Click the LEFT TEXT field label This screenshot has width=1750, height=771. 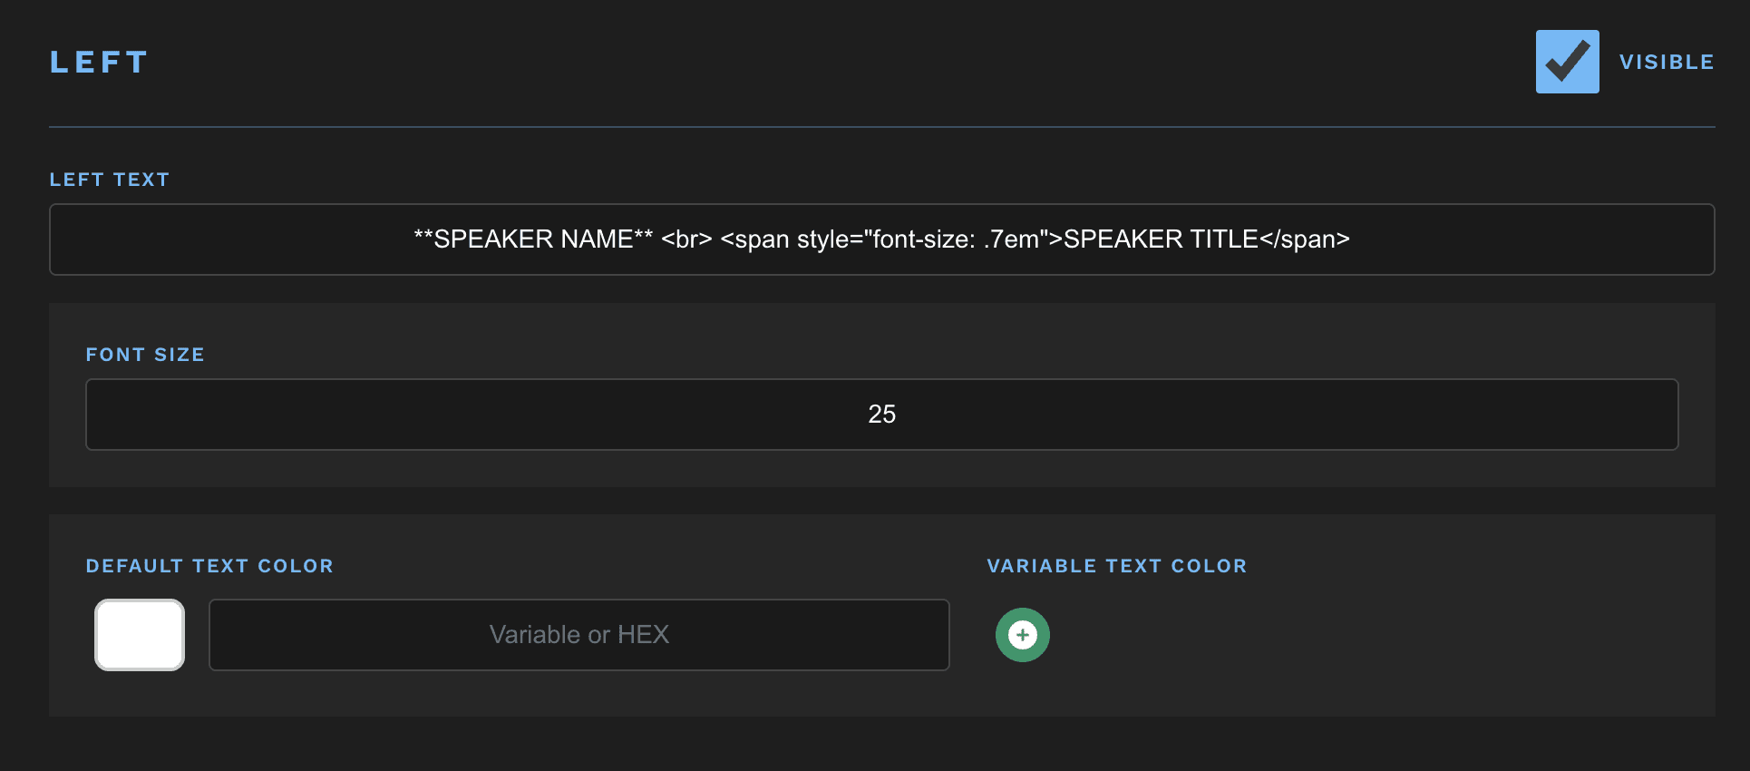point(109,180)
